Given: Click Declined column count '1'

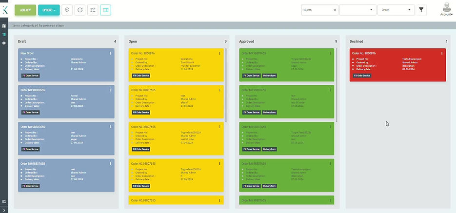Looking at the screenshot, I should [x=447, y=41].
